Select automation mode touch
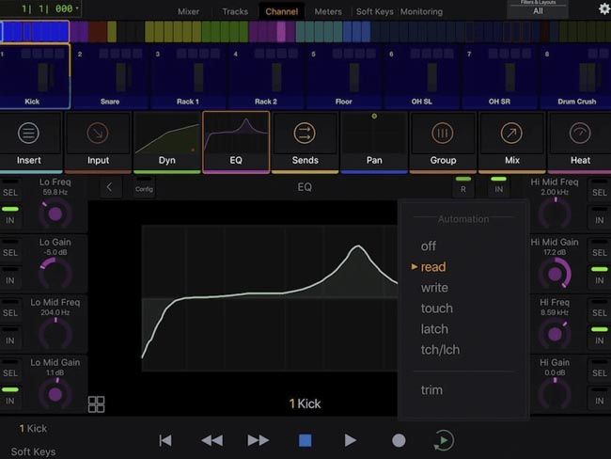Screen dimensions: 611x459 click(x=436, y=309)
